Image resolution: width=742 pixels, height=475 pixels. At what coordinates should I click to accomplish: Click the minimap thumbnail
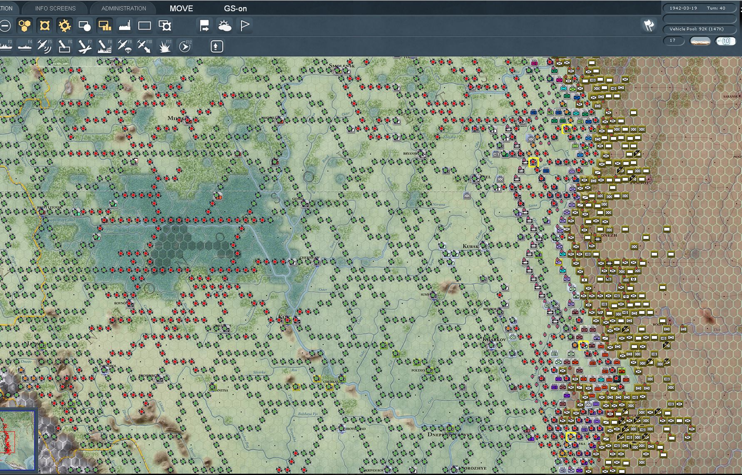point(17,441)
